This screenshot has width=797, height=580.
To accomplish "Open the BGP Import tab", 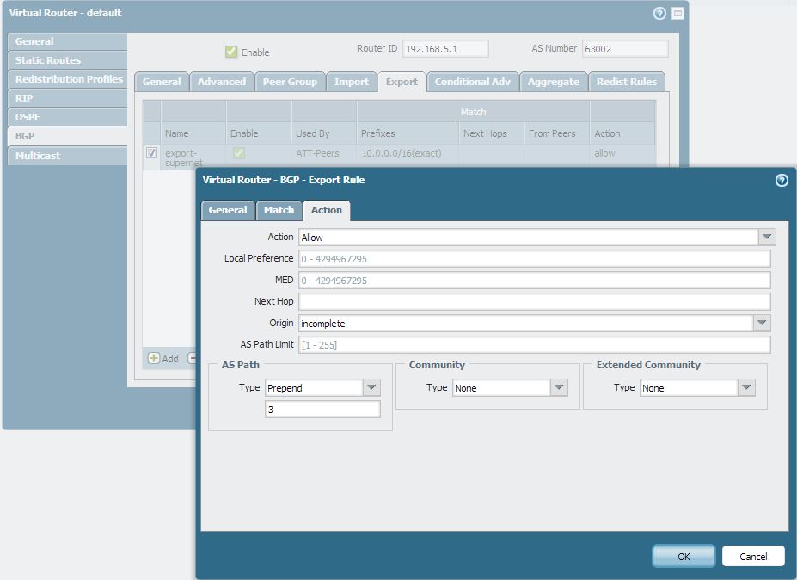I will (352, 82).
